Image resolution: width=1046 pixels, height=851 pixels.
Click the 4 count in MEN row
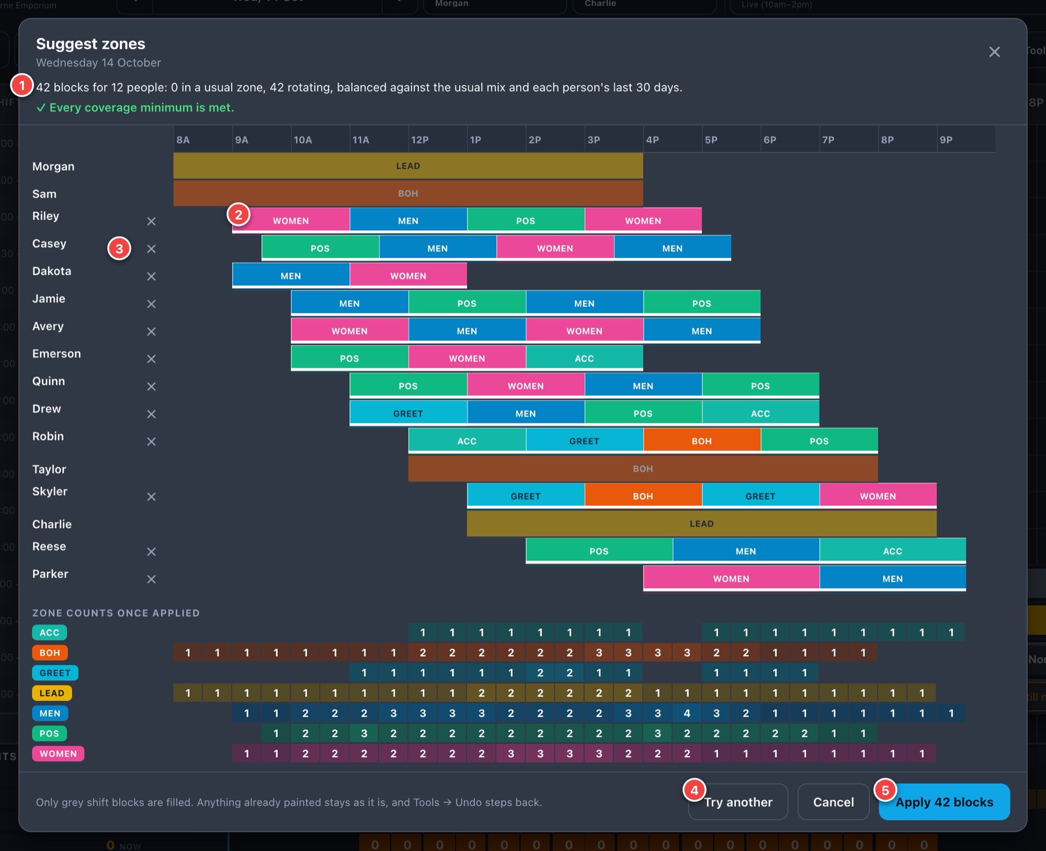(x=687, y=713)
